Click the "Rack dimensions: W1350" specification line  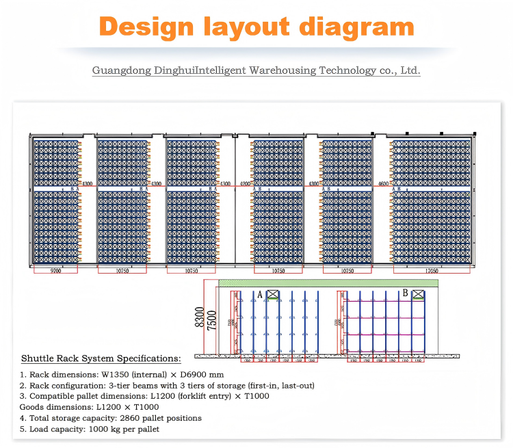point(122,375)
